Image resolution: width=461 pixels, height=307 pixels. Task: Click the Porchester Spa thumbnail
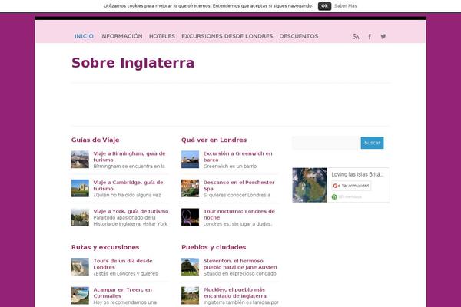coord(190,188)
